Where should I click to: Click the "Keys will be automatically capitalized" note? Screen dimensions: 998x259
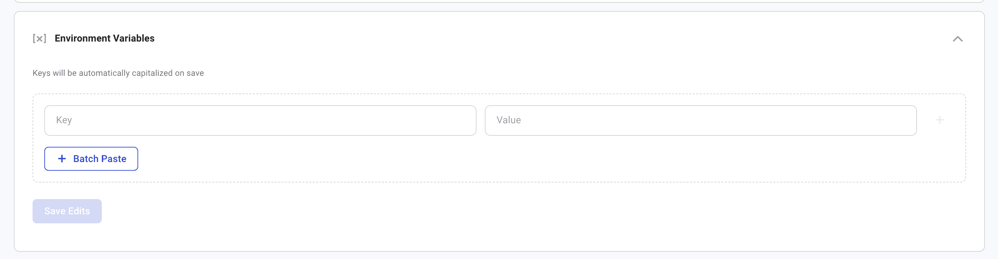tap(118, 73)
